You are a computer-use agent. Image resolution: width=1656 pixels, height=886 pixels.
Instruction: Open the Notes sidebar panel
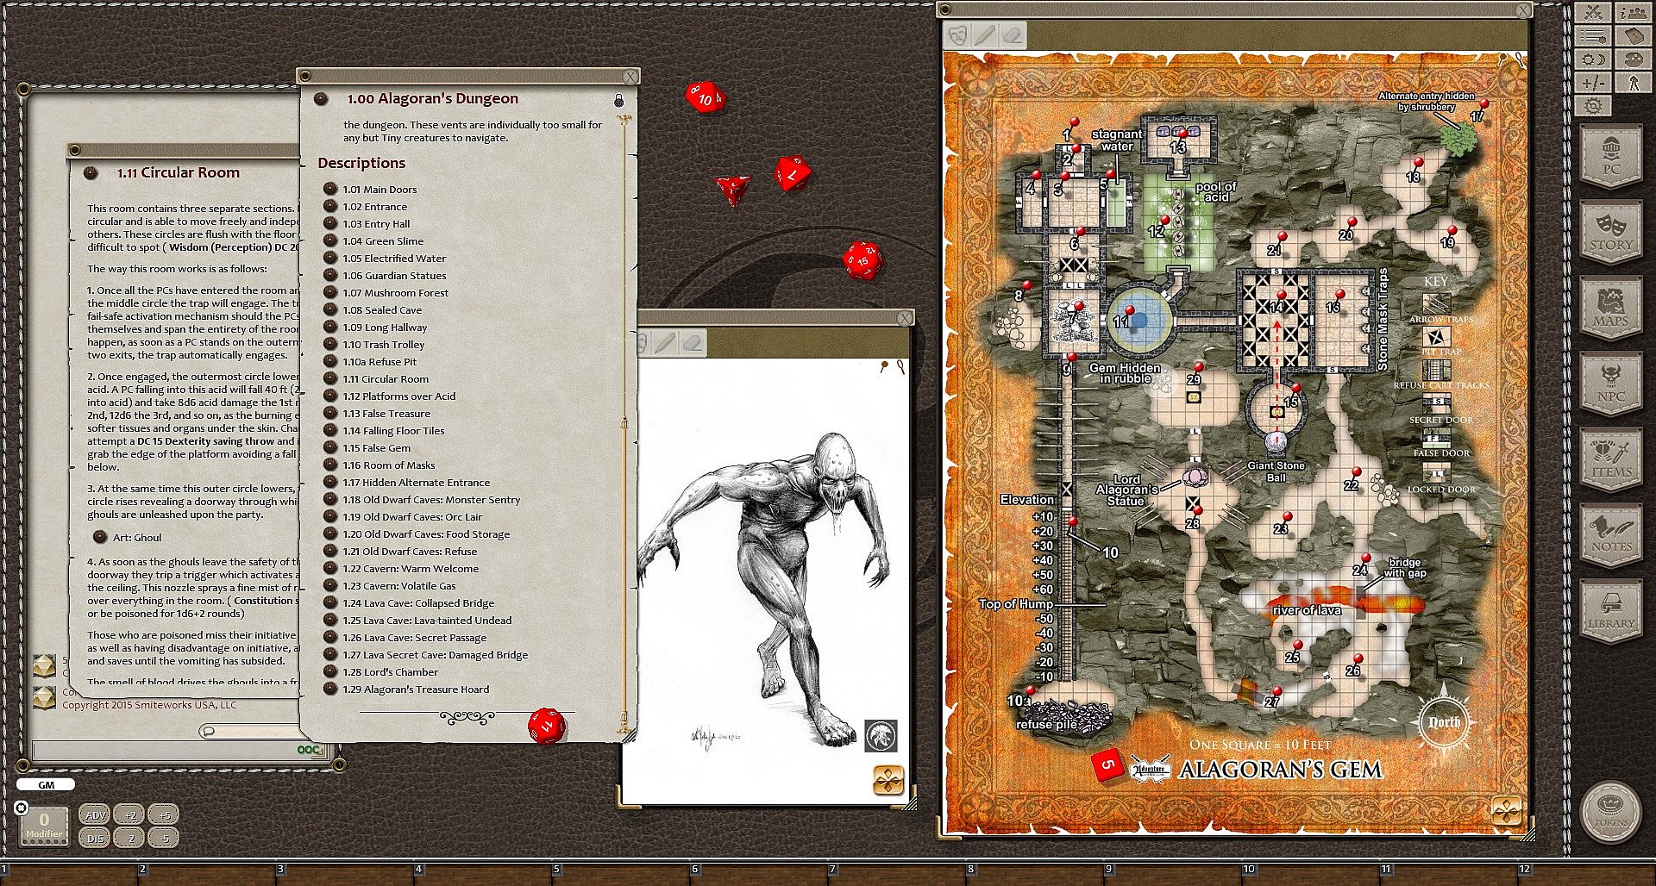click(1610, 534)
